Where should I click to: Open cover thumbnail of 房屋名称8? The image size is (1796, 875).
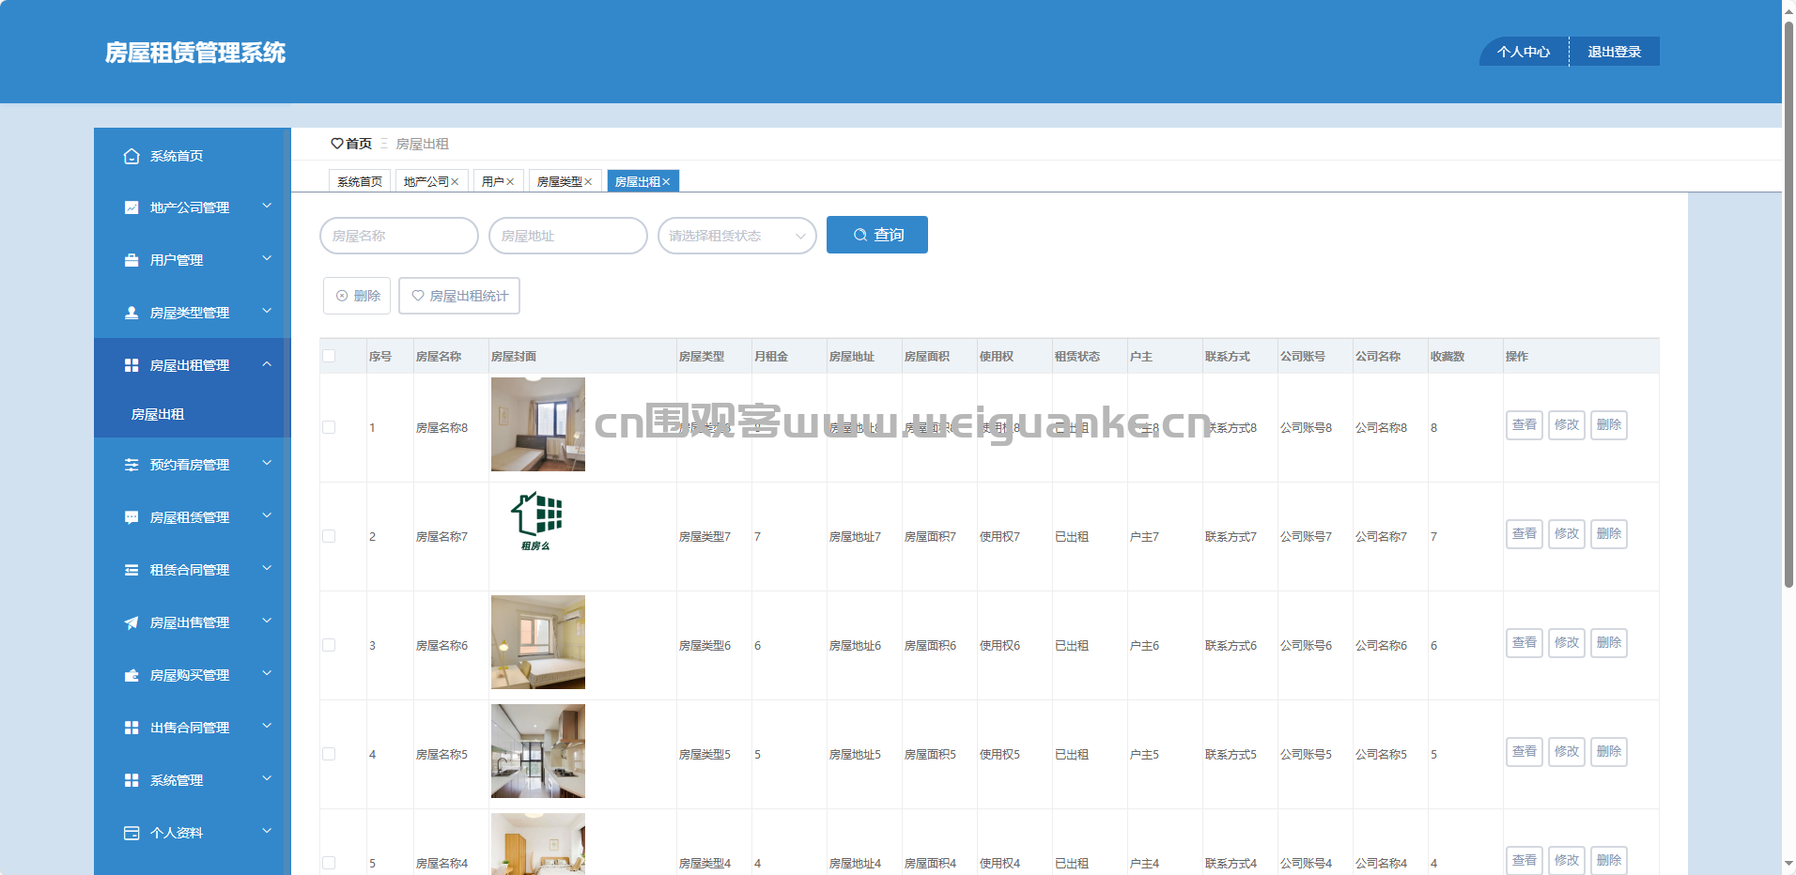tap(538, 424)
